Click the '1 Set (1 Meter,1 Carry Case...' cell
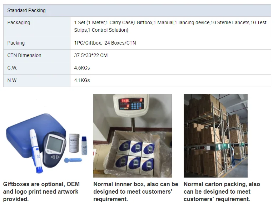The width and height of the screenshot is (278, 220). pyautogui.click(x=170, y=27)
